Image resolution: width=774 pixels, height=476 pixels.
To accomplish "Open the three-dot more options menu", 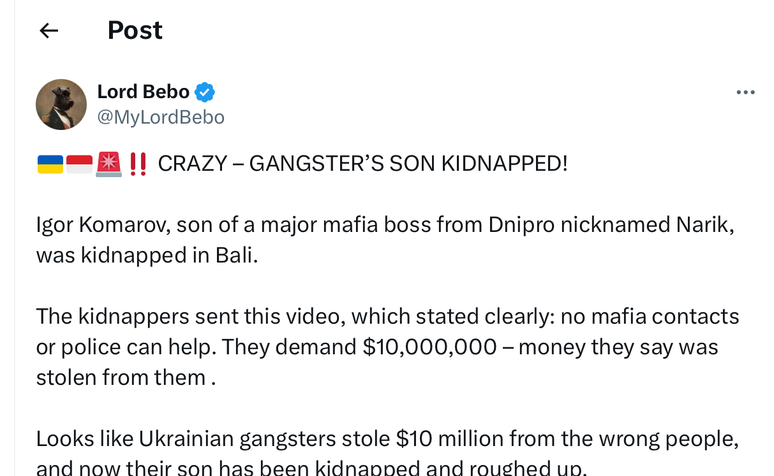I will point(745,93).
